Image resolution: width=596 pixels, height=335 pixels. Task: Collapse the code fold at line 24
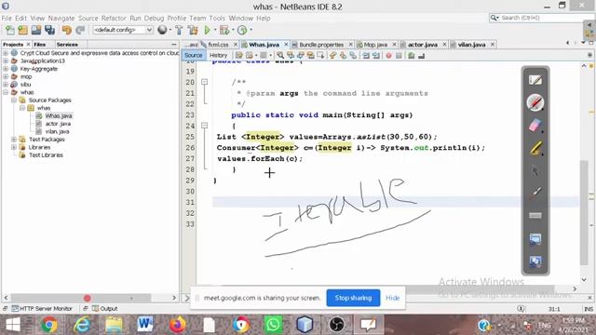click(205, 126)
